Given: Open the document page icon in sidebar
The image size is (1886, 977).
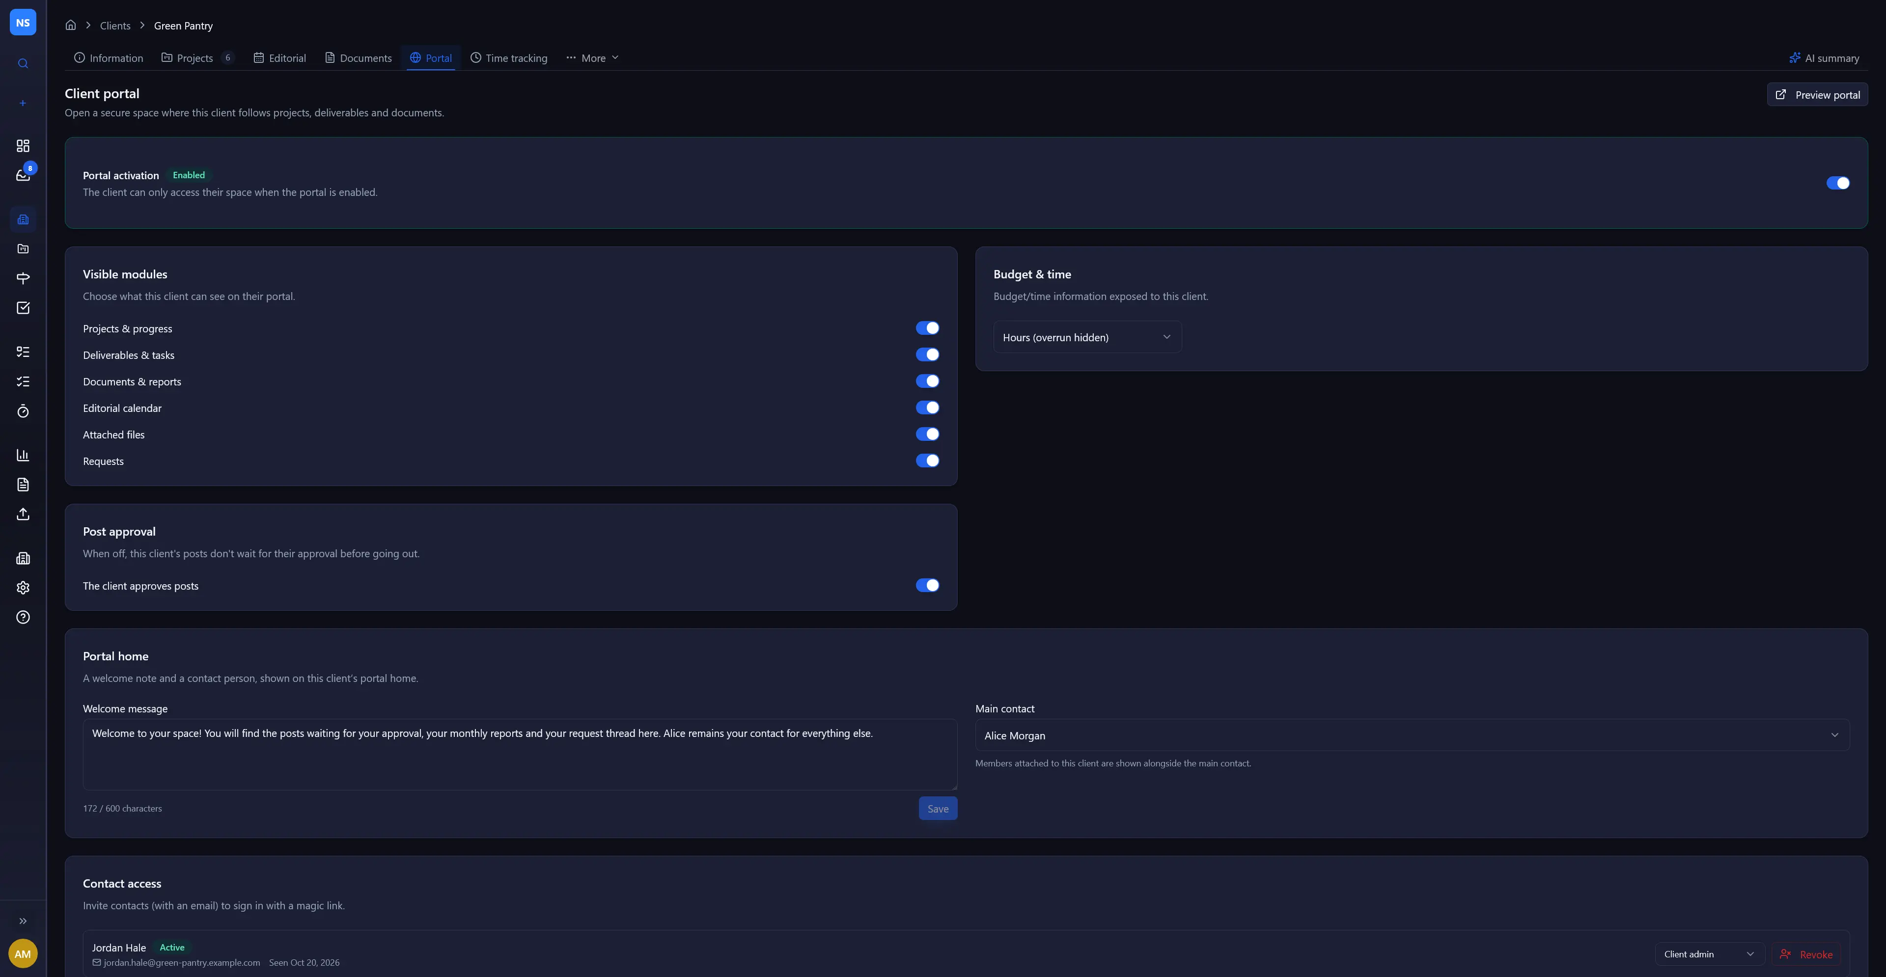Looking at the screenshot, I should pyautogui.click(x=23, y=485).
